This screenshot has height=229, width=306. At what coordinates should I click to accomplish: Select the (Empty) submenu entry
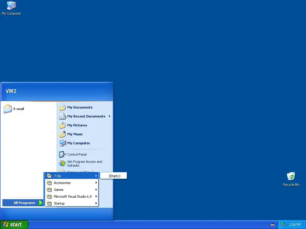(113, 176)
